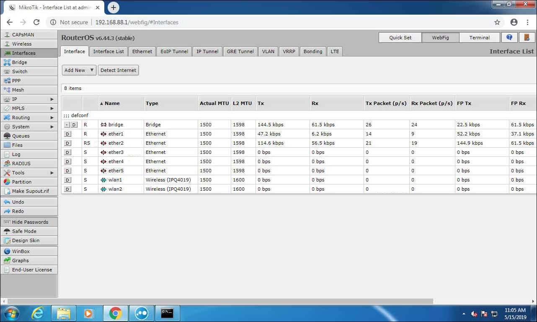Open the RADIUS page
The image size is (537, 322).
[x=29, y=164]
